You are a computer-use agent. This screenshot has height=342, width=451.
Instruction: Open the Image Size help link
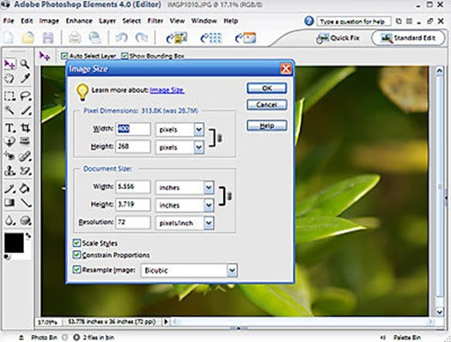tap(168, 90)
